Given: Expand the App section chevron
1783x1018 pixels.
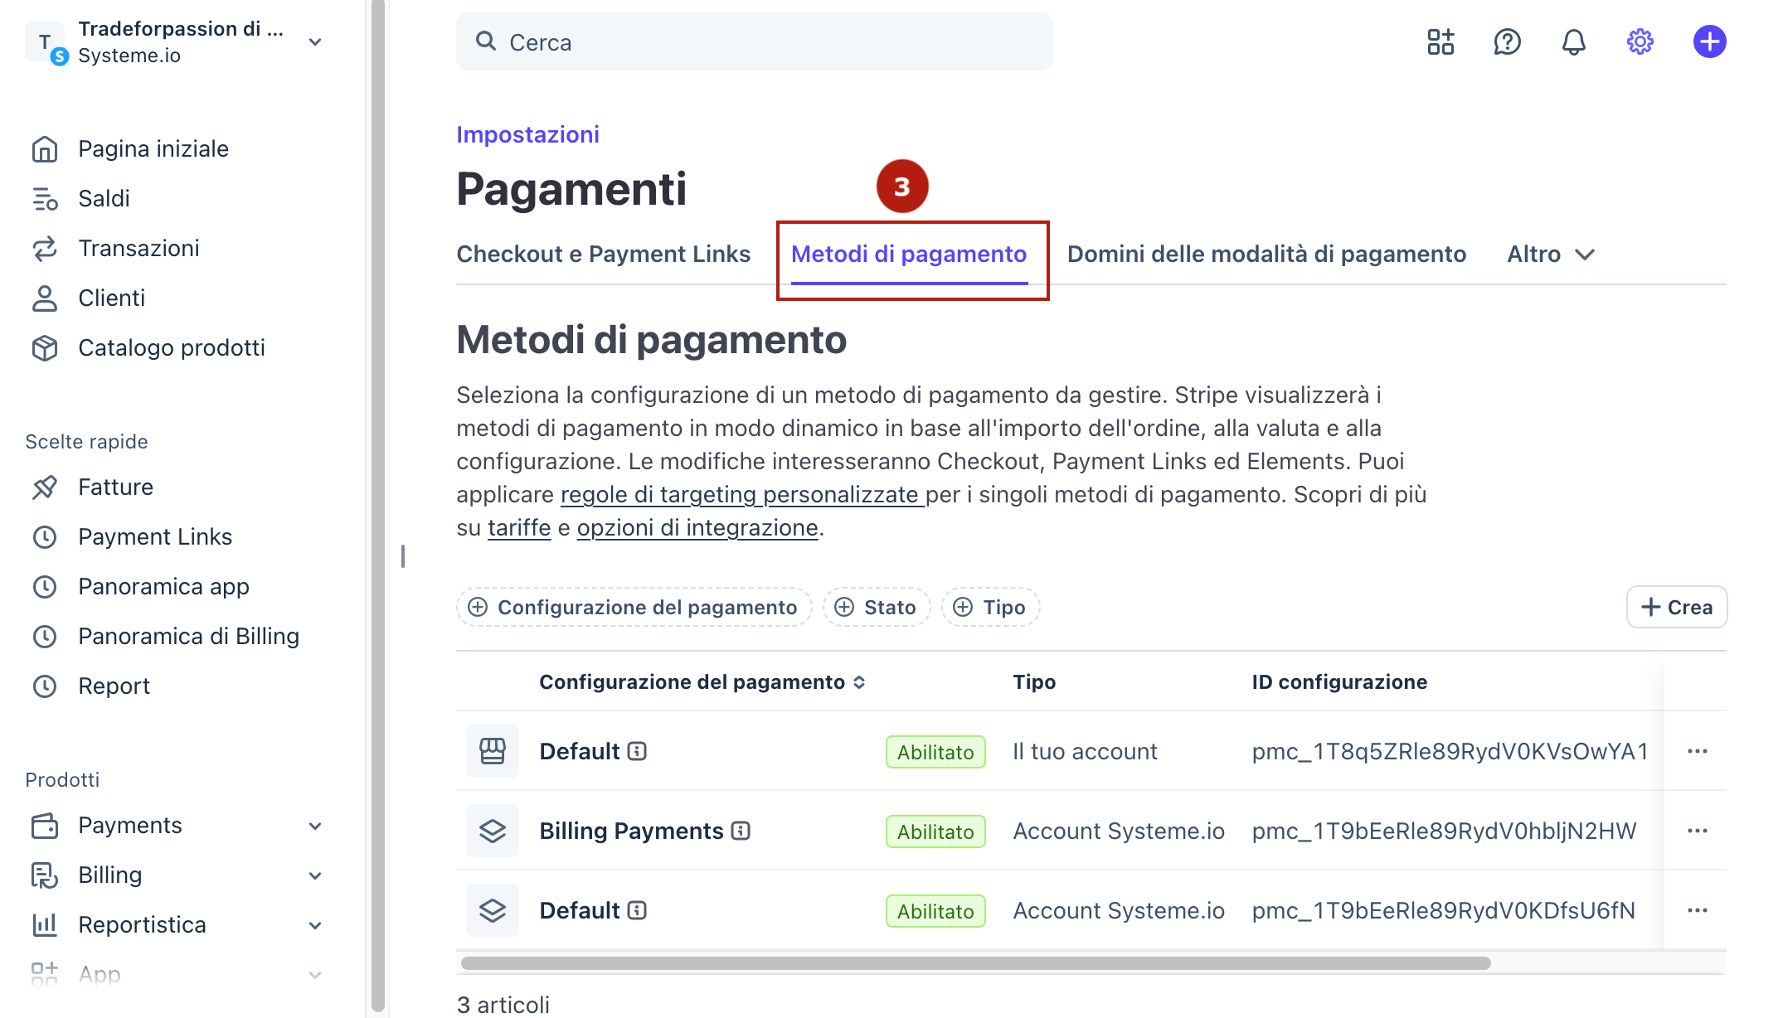Looking at the screenshot, I should tap(315, 975).
